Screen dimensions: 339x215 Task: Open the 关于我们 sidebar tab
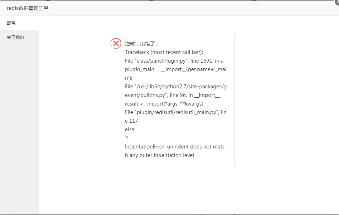click(19, 37)
